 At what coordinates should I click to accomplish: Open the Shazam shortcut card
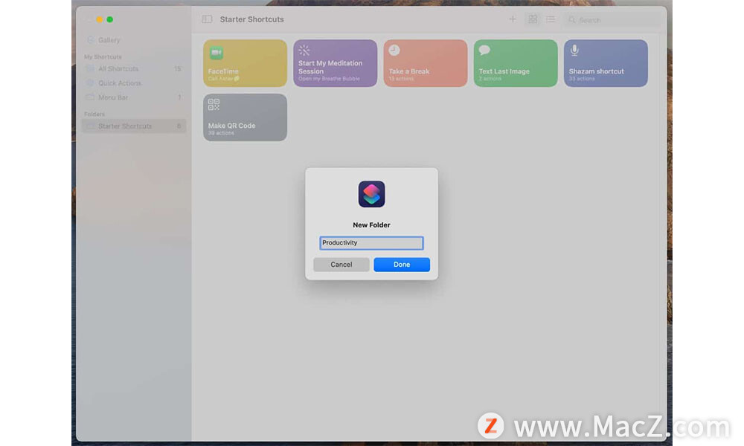606,63
